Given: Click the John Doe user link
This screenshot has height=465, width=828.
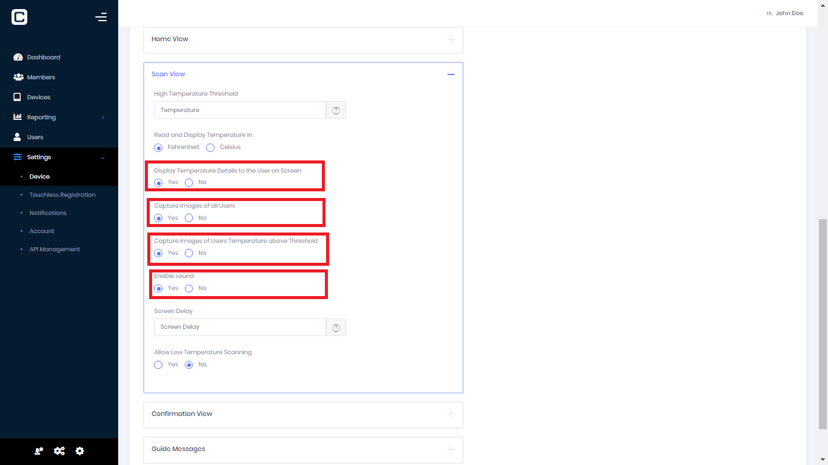Looking at the screenshot, I should coord(790,13).
